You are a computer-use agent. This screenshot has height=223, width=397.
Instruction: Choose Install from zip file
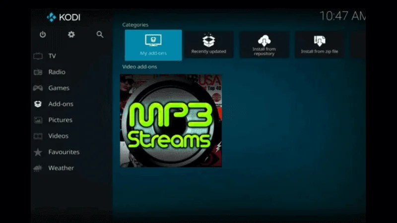click(320, 45)
